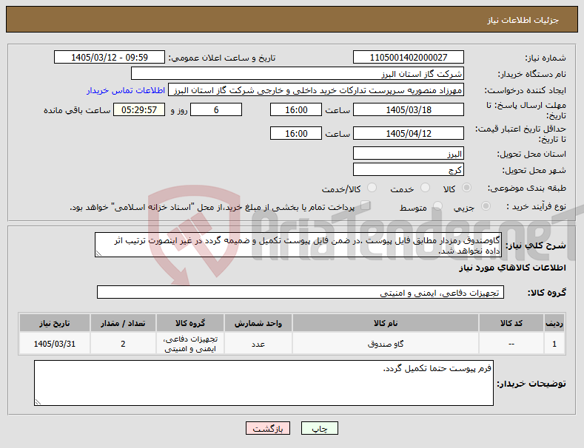Image resolution: width=584 pixels, height=448 pixels.
Task: Select the جزیی purchase type radio
Action: click(x=486, y=206)
